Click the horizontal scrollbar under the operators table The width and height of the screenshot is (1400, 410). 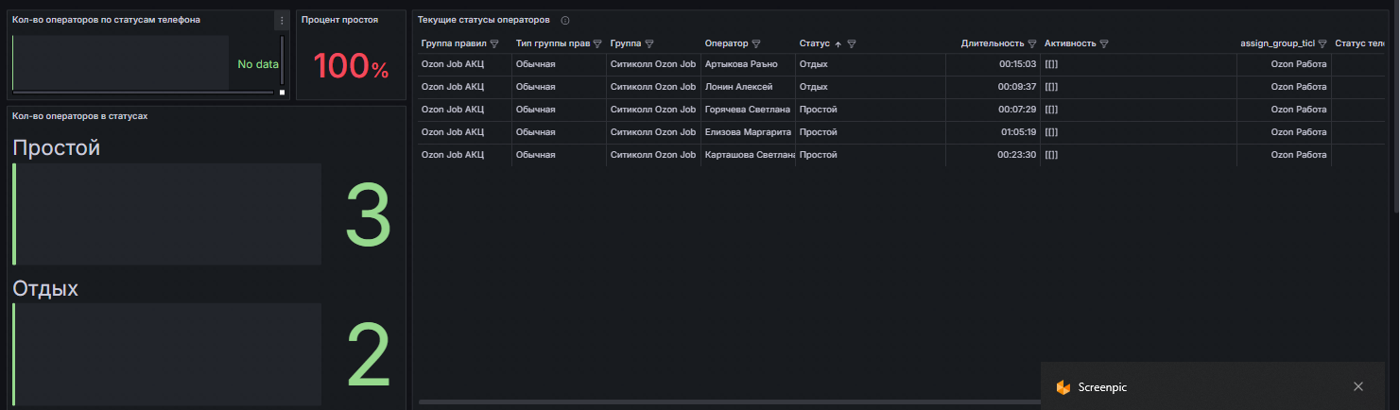click(728, 402)
